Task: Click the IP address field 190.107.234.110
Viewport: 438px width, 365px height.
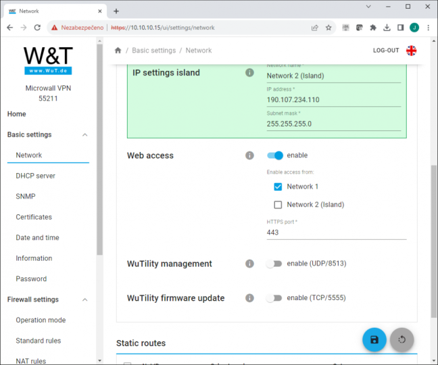Action: point(333,99)
